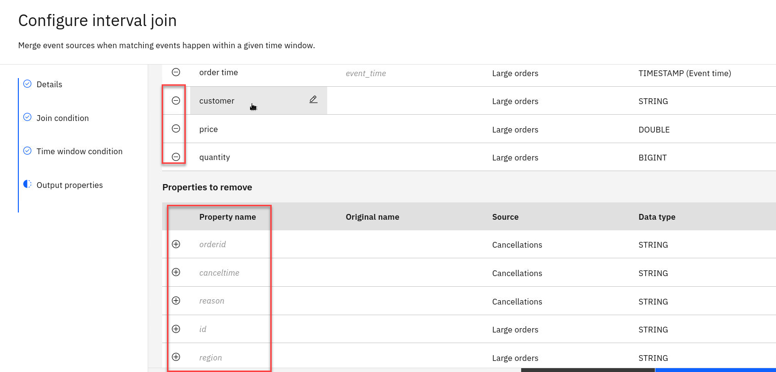
Task: Restore the region property
Action: [x=176, y=357]
